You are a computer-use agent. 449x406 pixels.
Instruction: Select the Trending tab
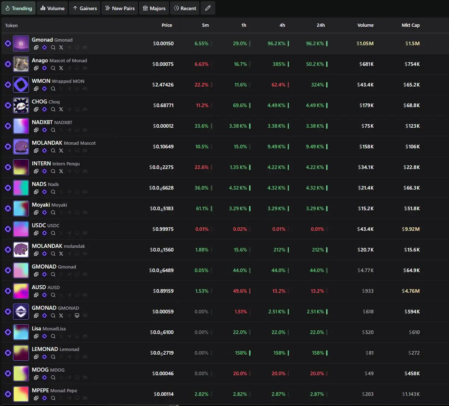click(18, 8)
